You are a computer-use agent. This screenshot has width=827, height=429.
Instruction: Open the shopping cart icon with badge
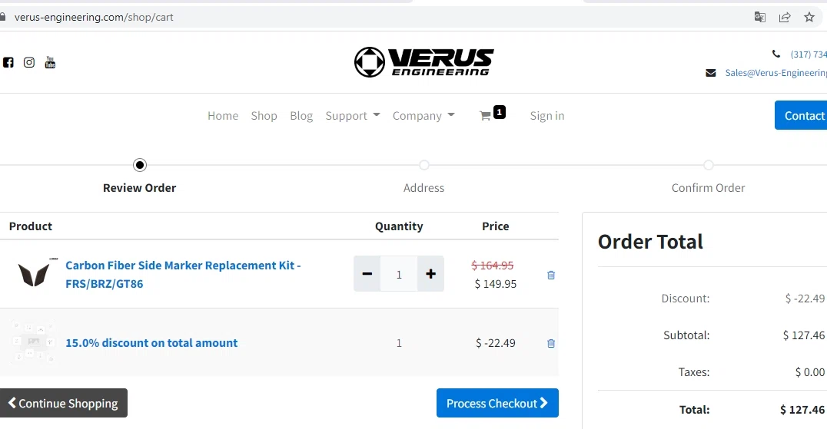pos(492,114)
